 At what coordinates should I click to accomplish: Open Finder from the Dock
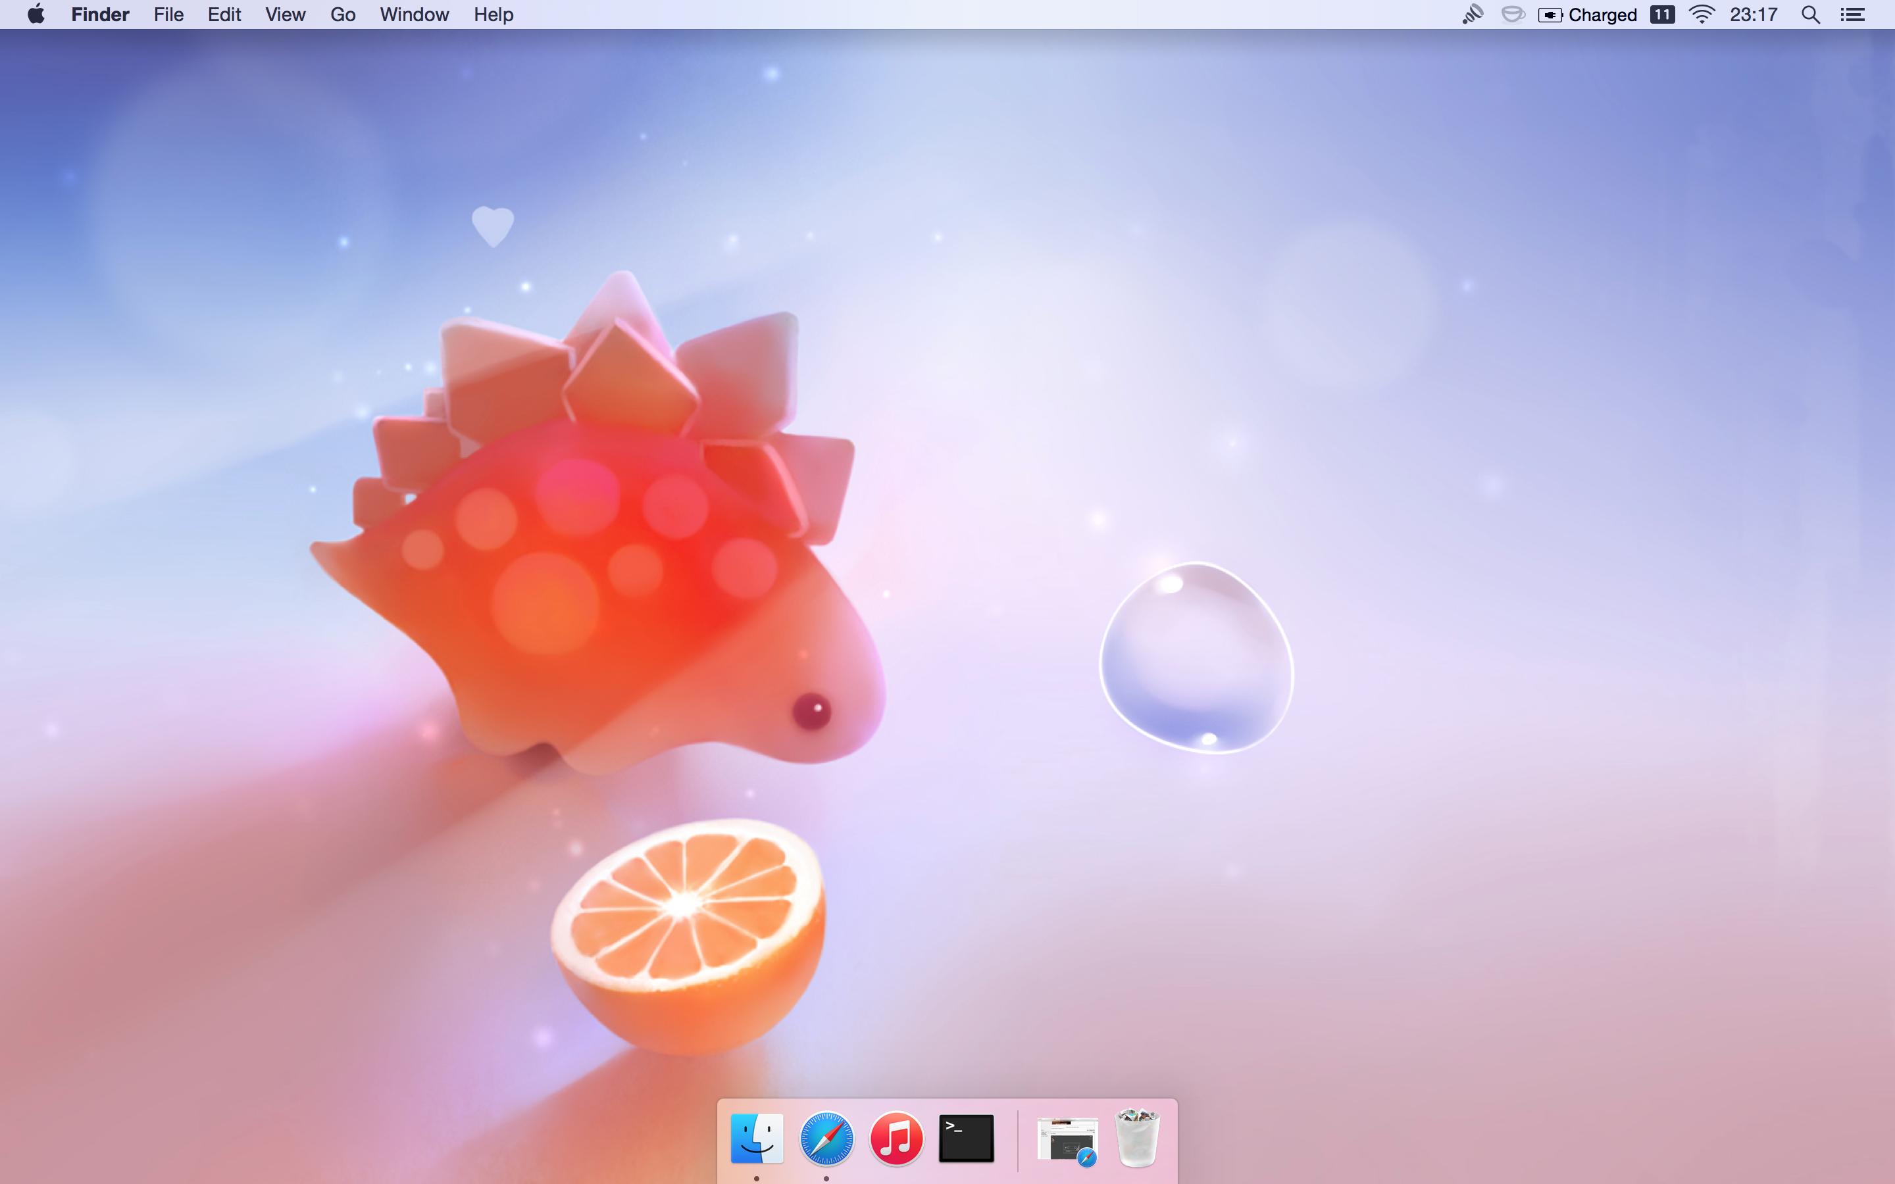(757, 1139)
